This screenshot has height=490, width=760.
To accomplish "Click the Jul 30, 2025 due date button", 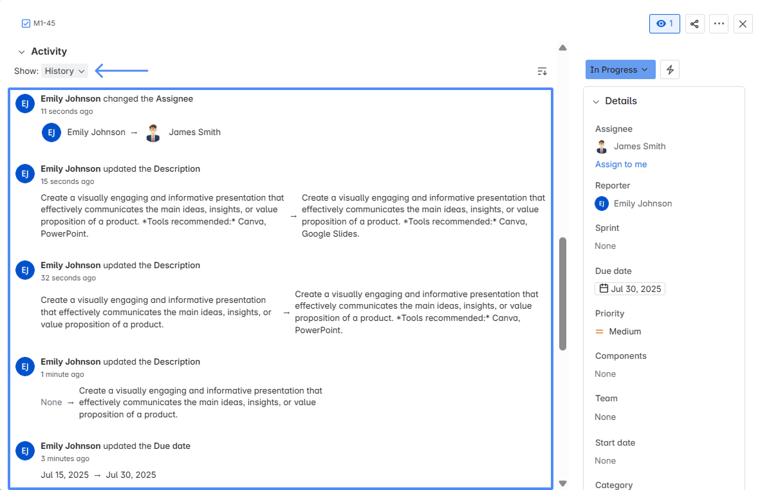I will [629, 288].
